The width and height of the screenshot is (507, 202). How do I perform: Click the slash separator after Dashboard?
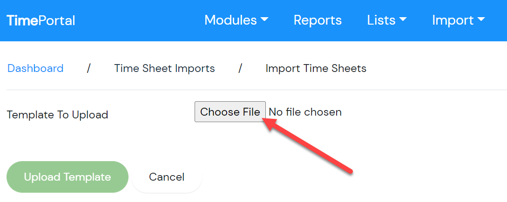88,68
